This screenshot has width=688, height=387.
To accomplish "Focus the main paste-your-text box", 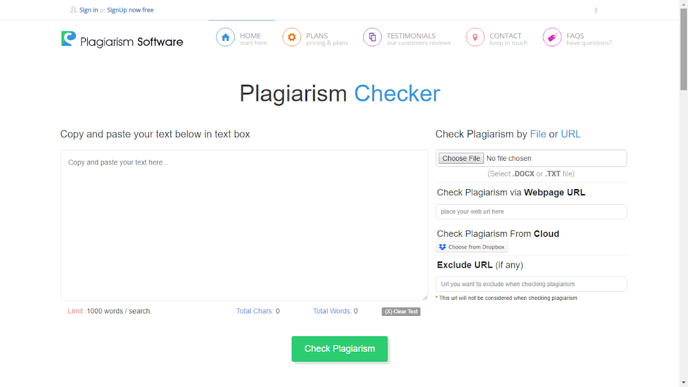I will coord(244,225).
